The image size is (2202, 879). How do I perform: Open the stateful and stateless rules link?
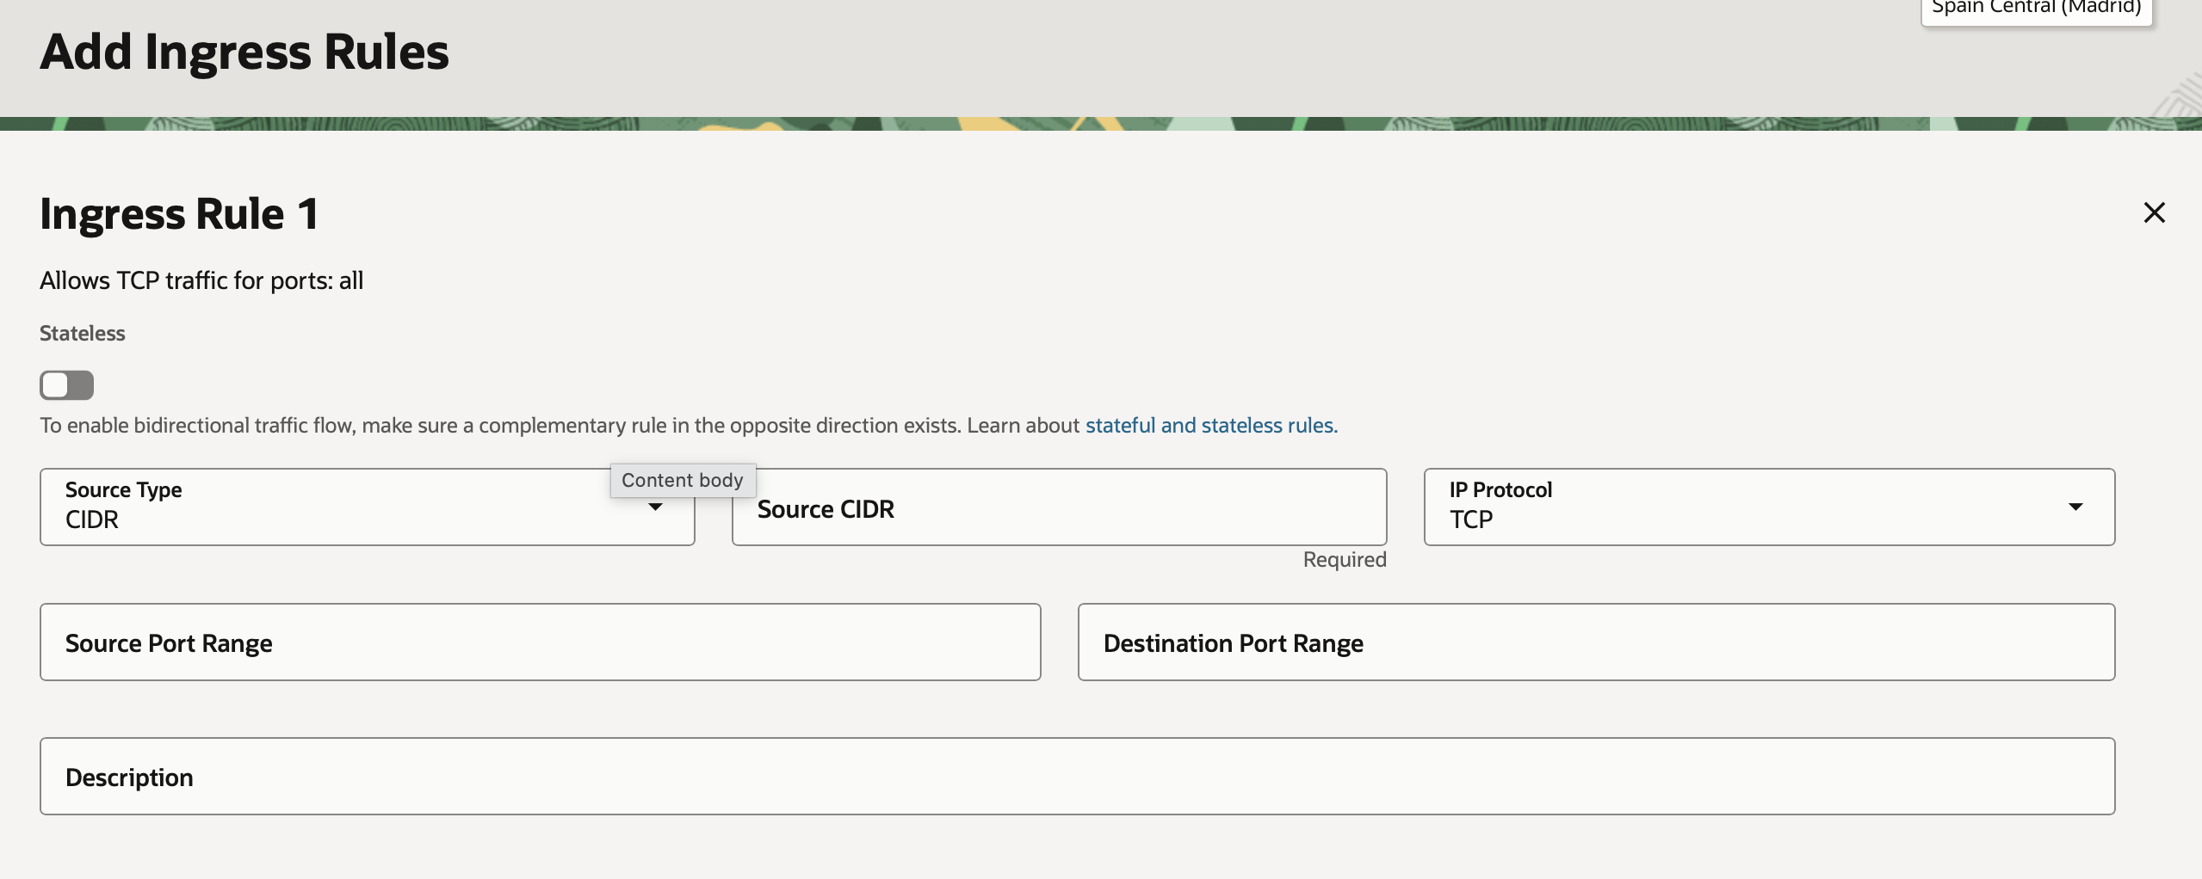(x=1210, y=426)
